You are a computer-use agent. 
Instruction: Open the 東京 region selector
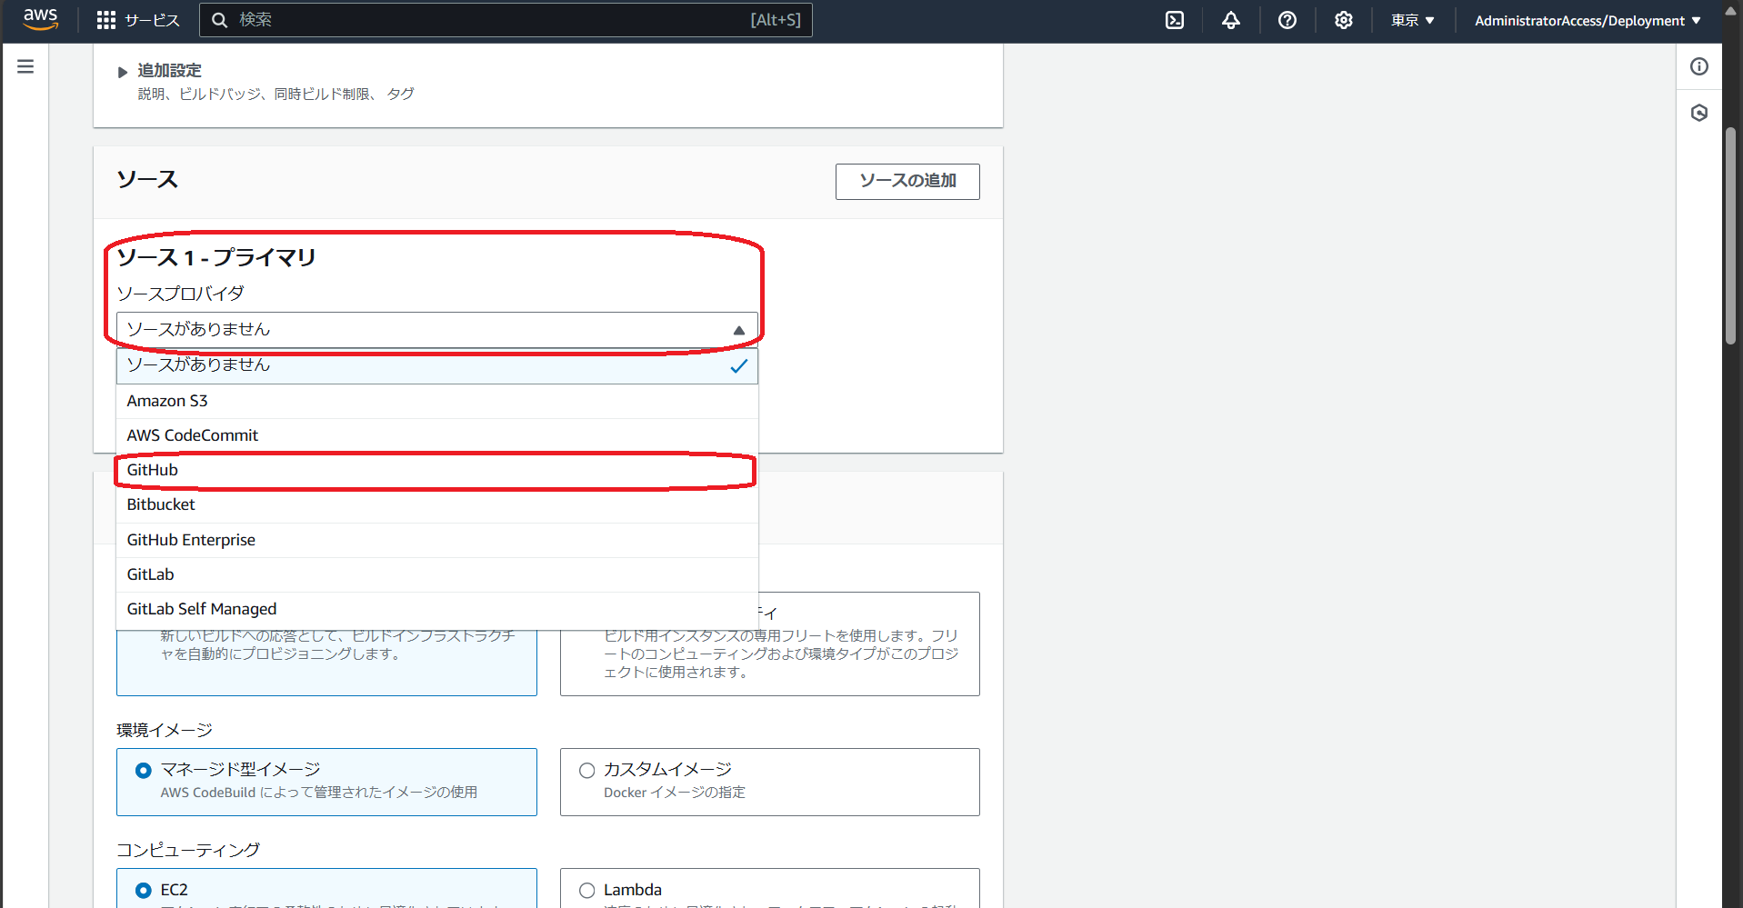coord(1412,20)
